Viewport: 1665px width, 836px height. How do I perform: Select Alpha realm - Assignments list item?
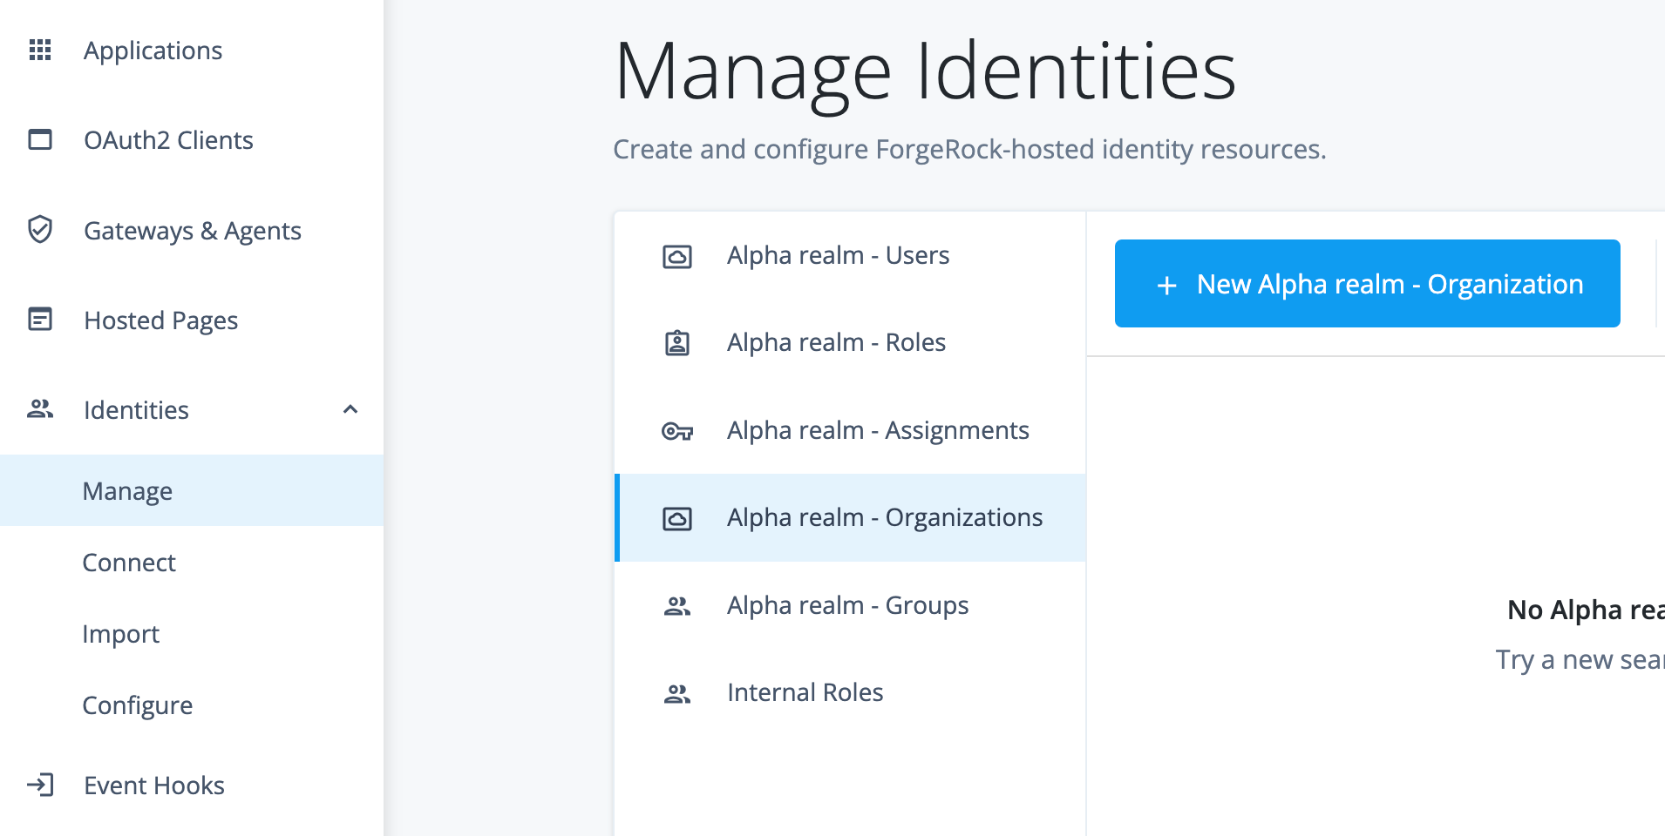coord(850,430)
